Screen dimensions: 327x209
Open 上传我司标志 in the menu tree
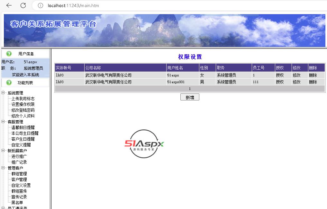(23, 99)
